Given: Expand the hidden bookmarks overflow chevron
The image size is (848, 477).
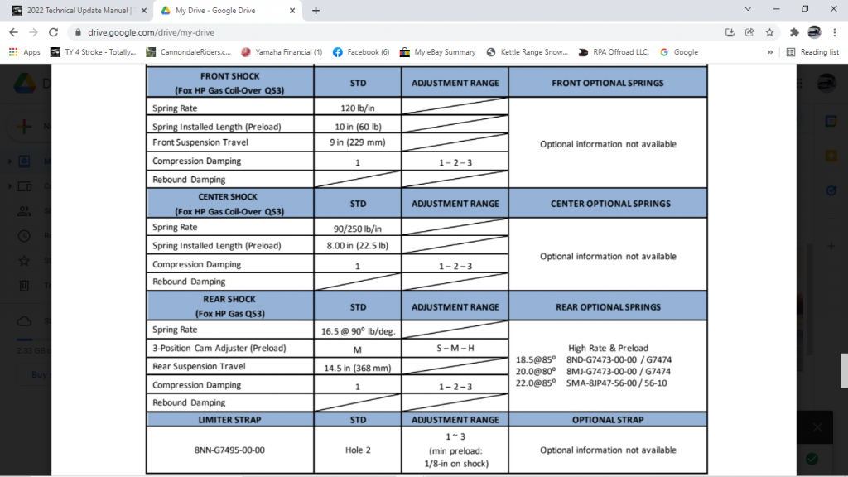Looking at the screenshot, I should [771, 51].
